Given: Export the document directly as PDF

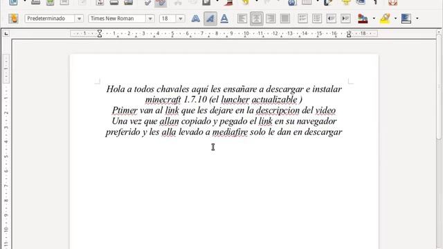Looking at the screenshot, I should point(100,3).
